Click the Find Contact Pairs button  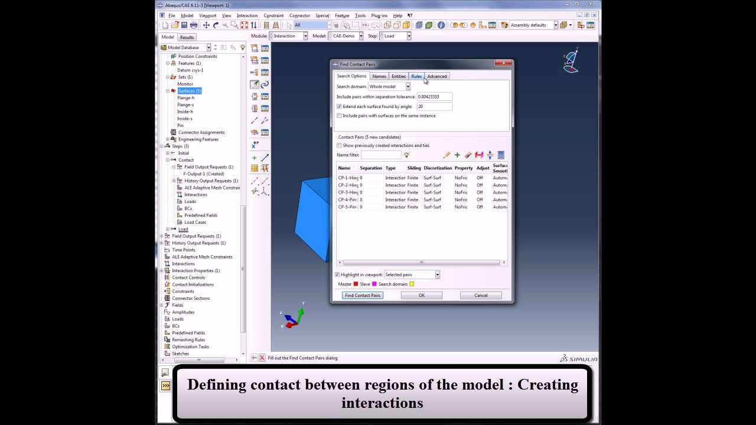point(363,295)
